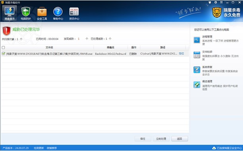Image resolution: width=243 pixels, height=151 pixels.
Task: Click 已连接瑞星云安全中心 status text
Action: (229, 148)
